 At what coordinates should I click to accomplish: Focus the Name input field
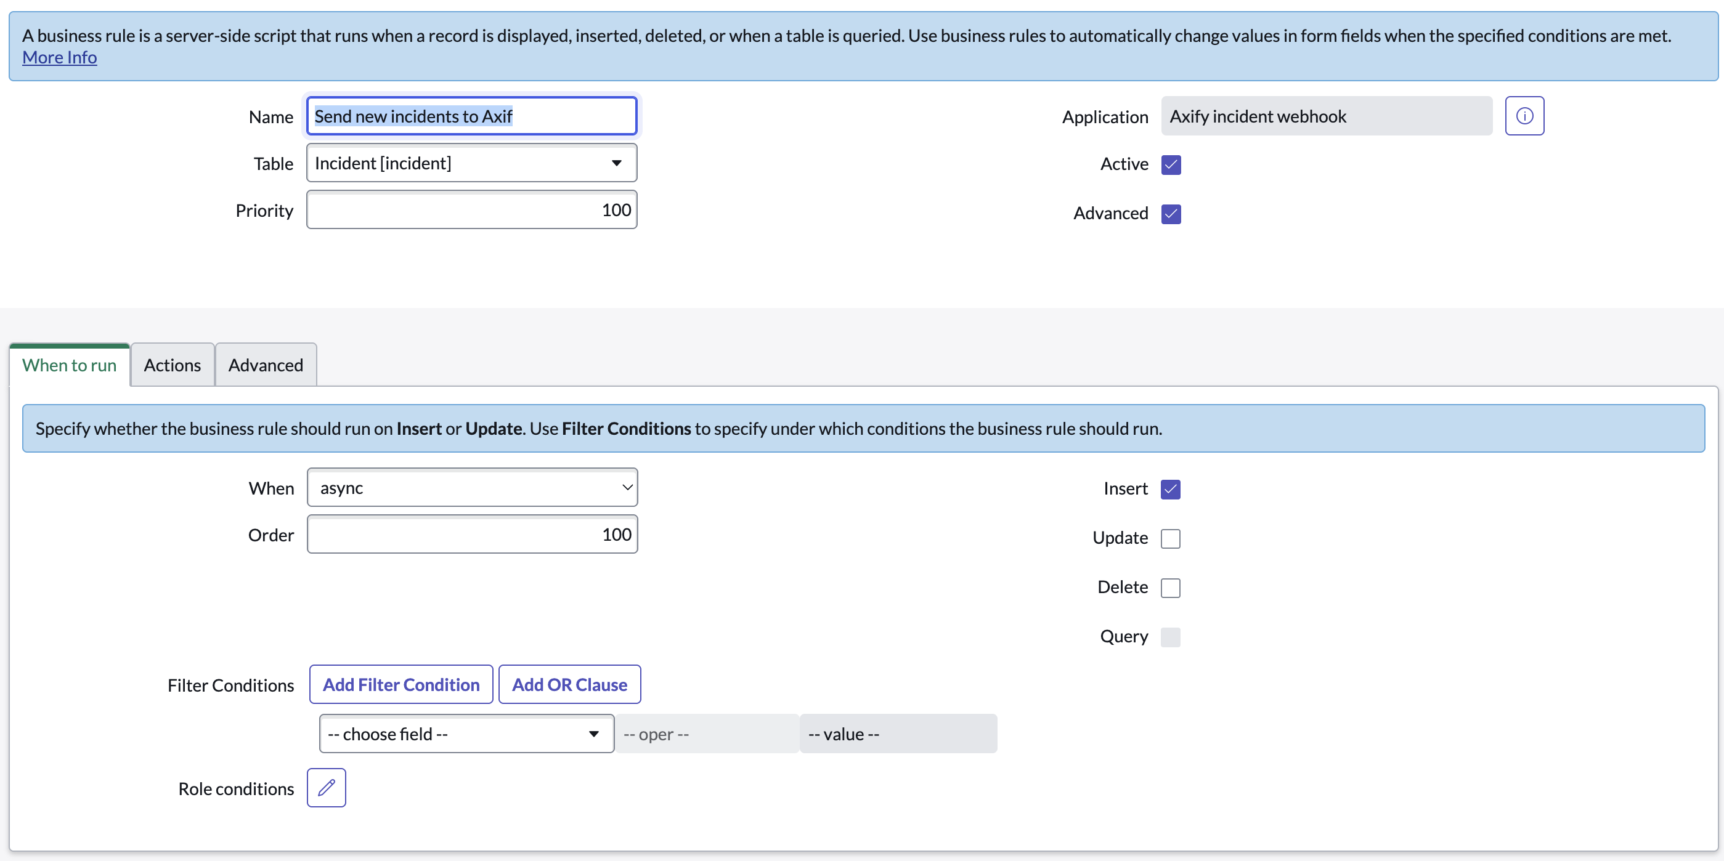[471, 116]
